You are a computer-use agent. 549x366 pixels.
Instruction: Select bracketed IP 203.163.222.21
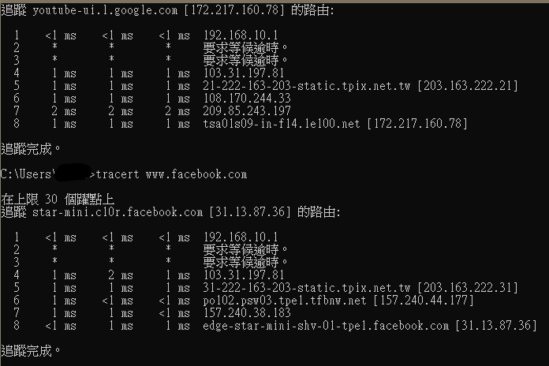[x=468, y=86]
